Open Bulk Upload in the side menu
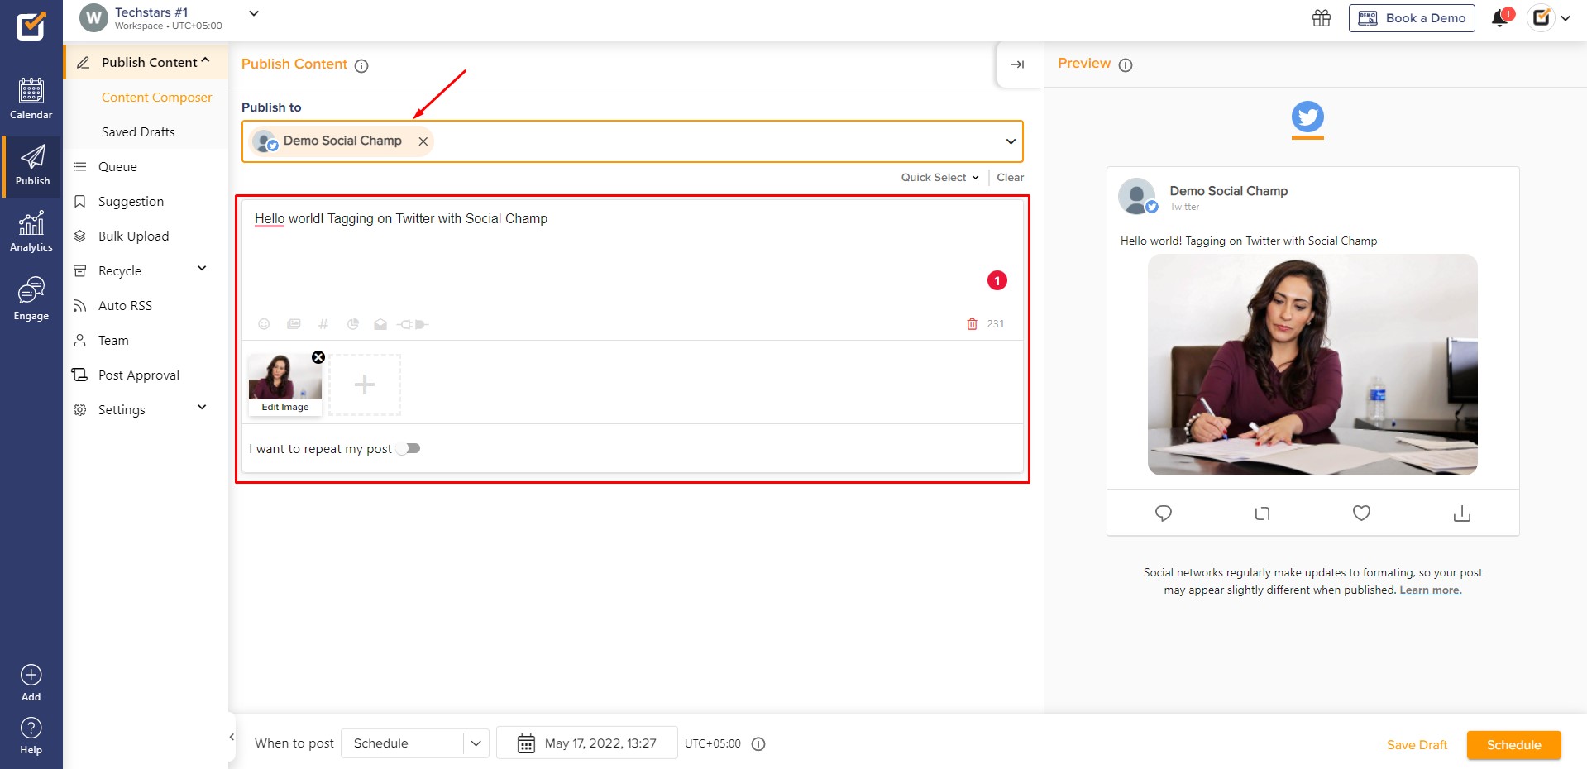Screen dimensions: 1587x769 click(133, 236)
